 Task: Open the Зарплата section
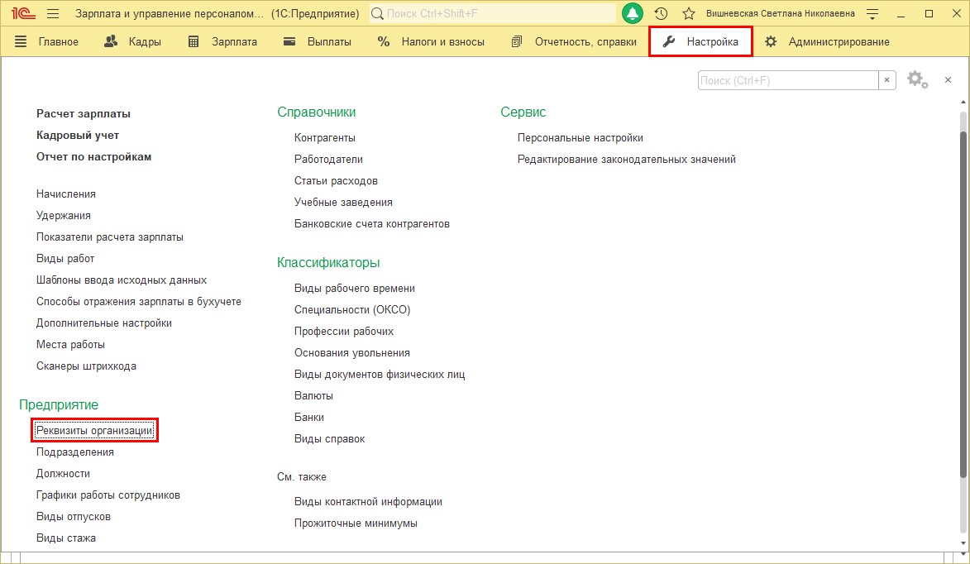[x=235, y=41]
